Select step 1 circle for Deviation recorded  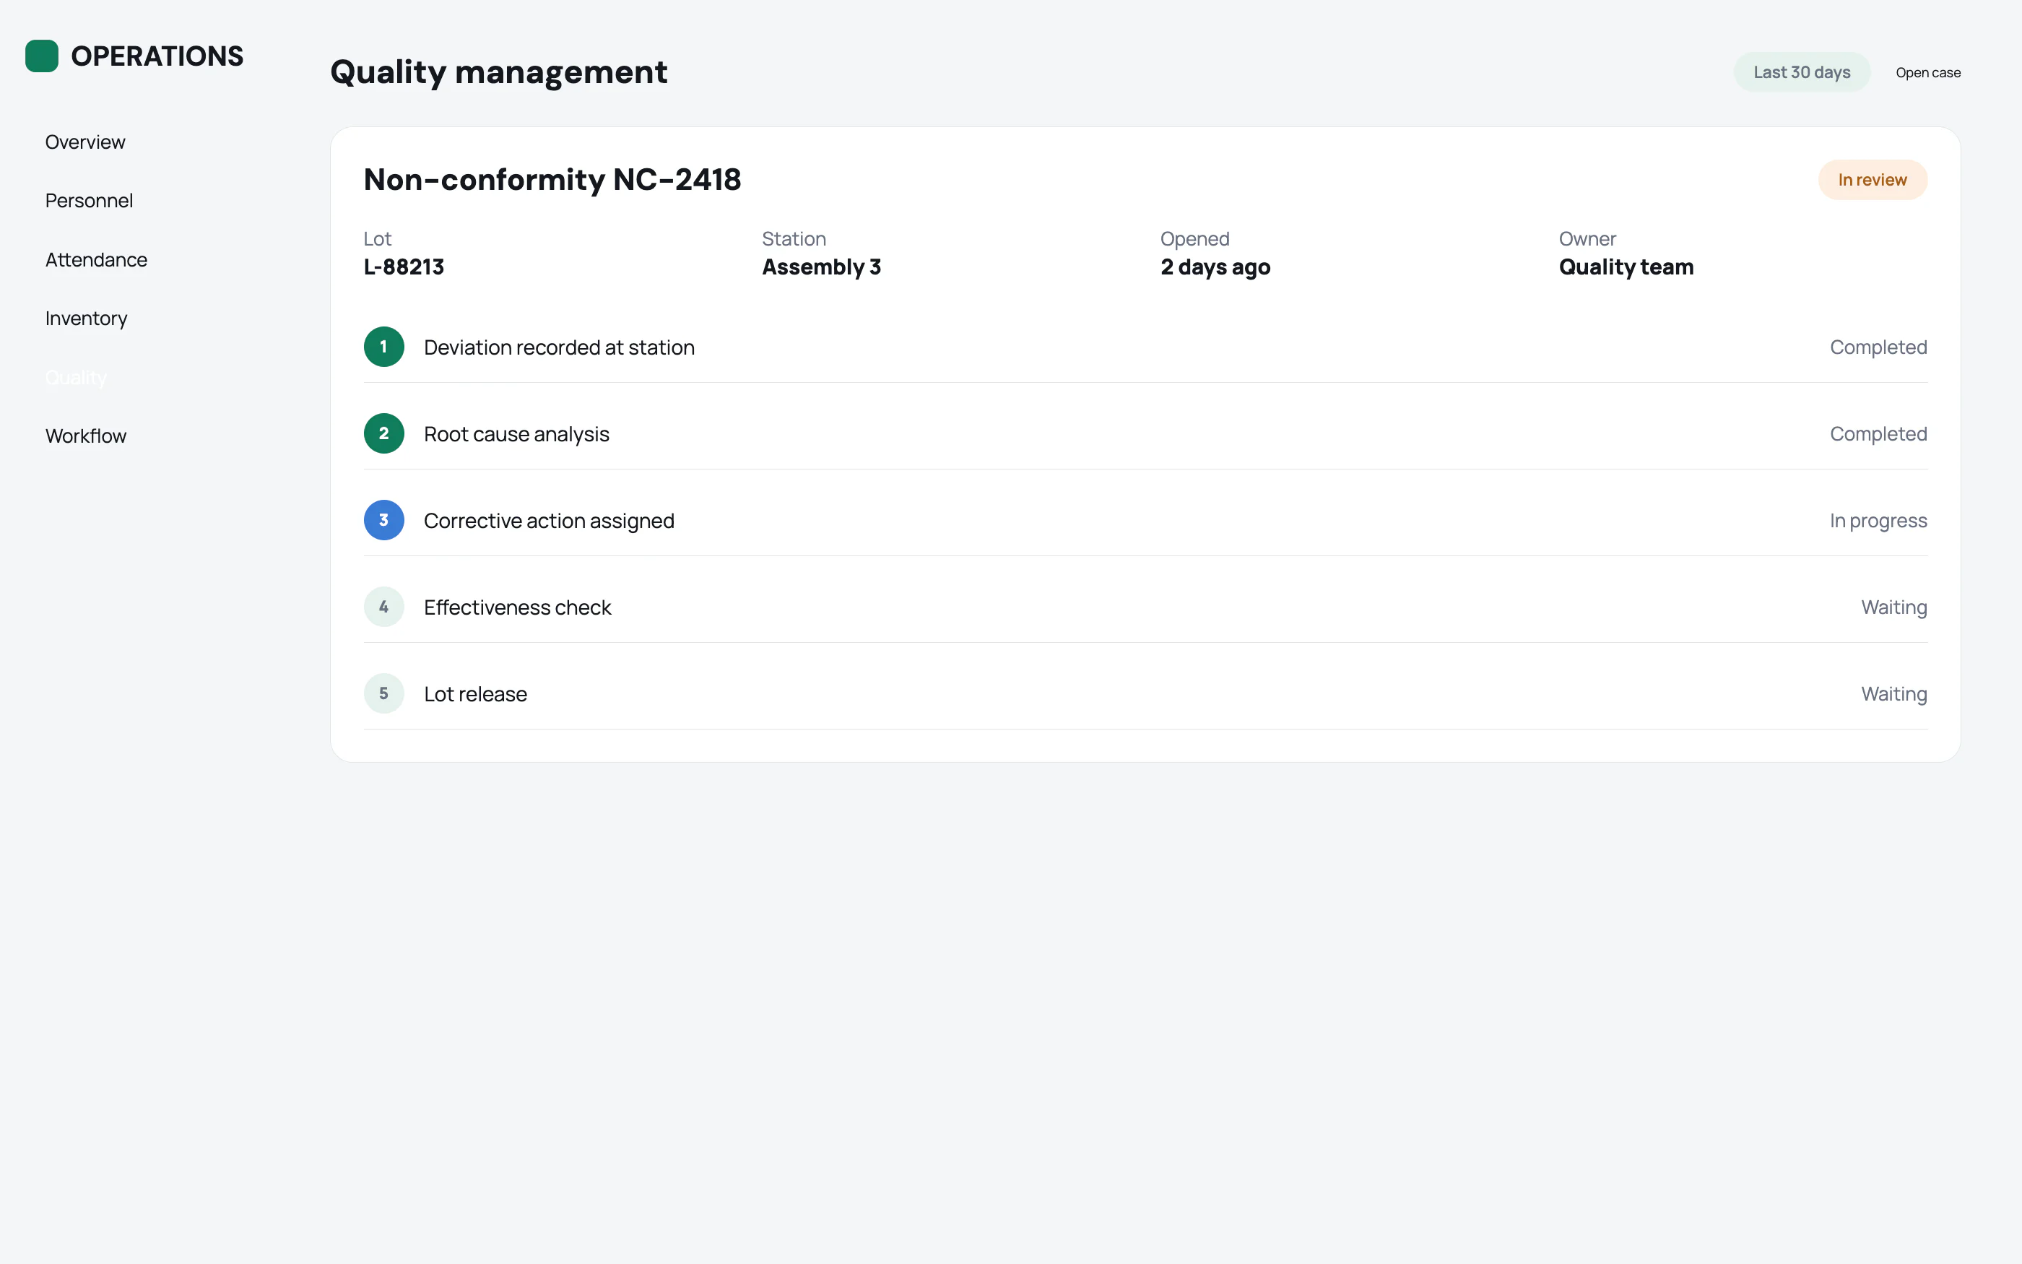click(x=383, y=347)
